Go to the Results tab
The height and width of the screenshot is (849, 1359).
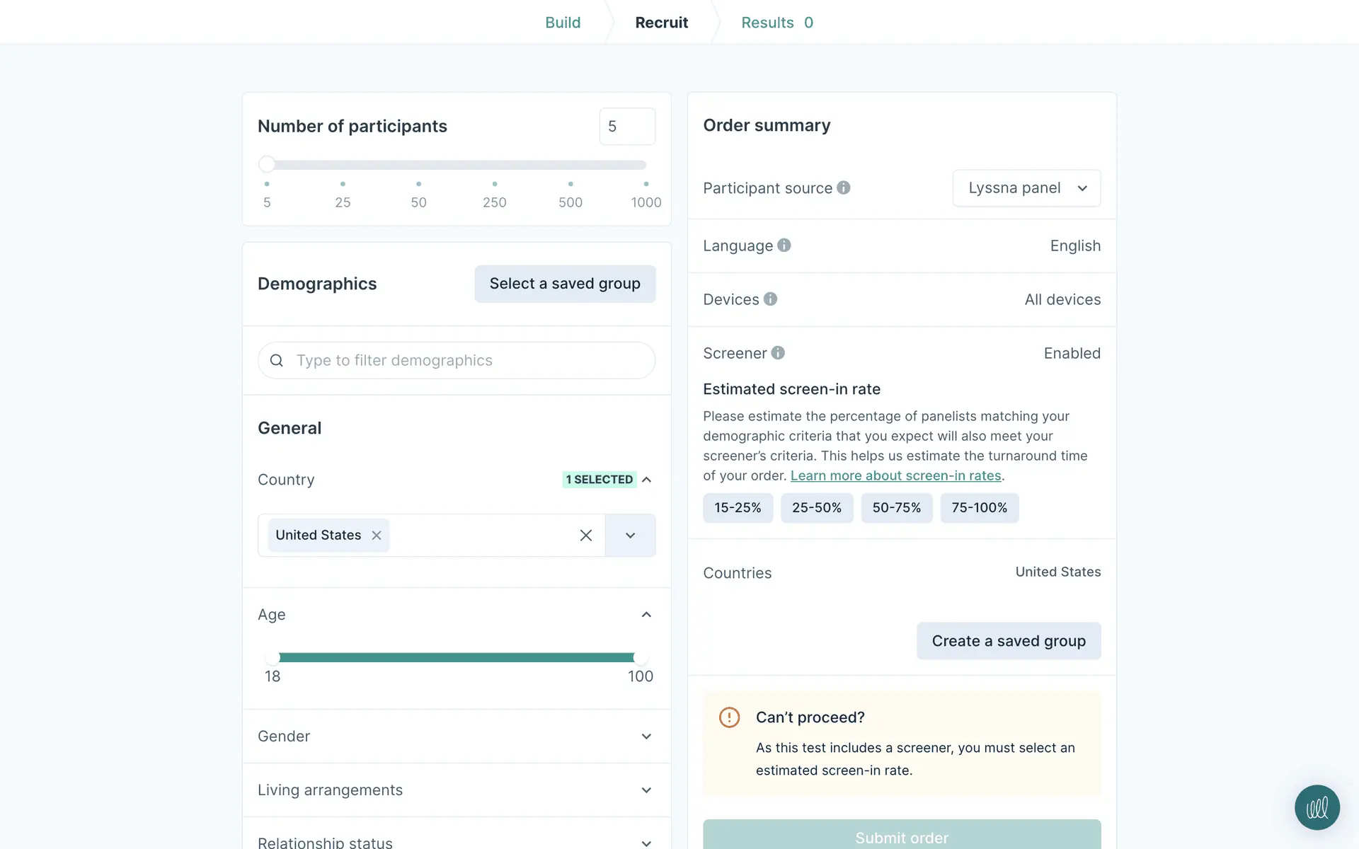click(776, 23)
